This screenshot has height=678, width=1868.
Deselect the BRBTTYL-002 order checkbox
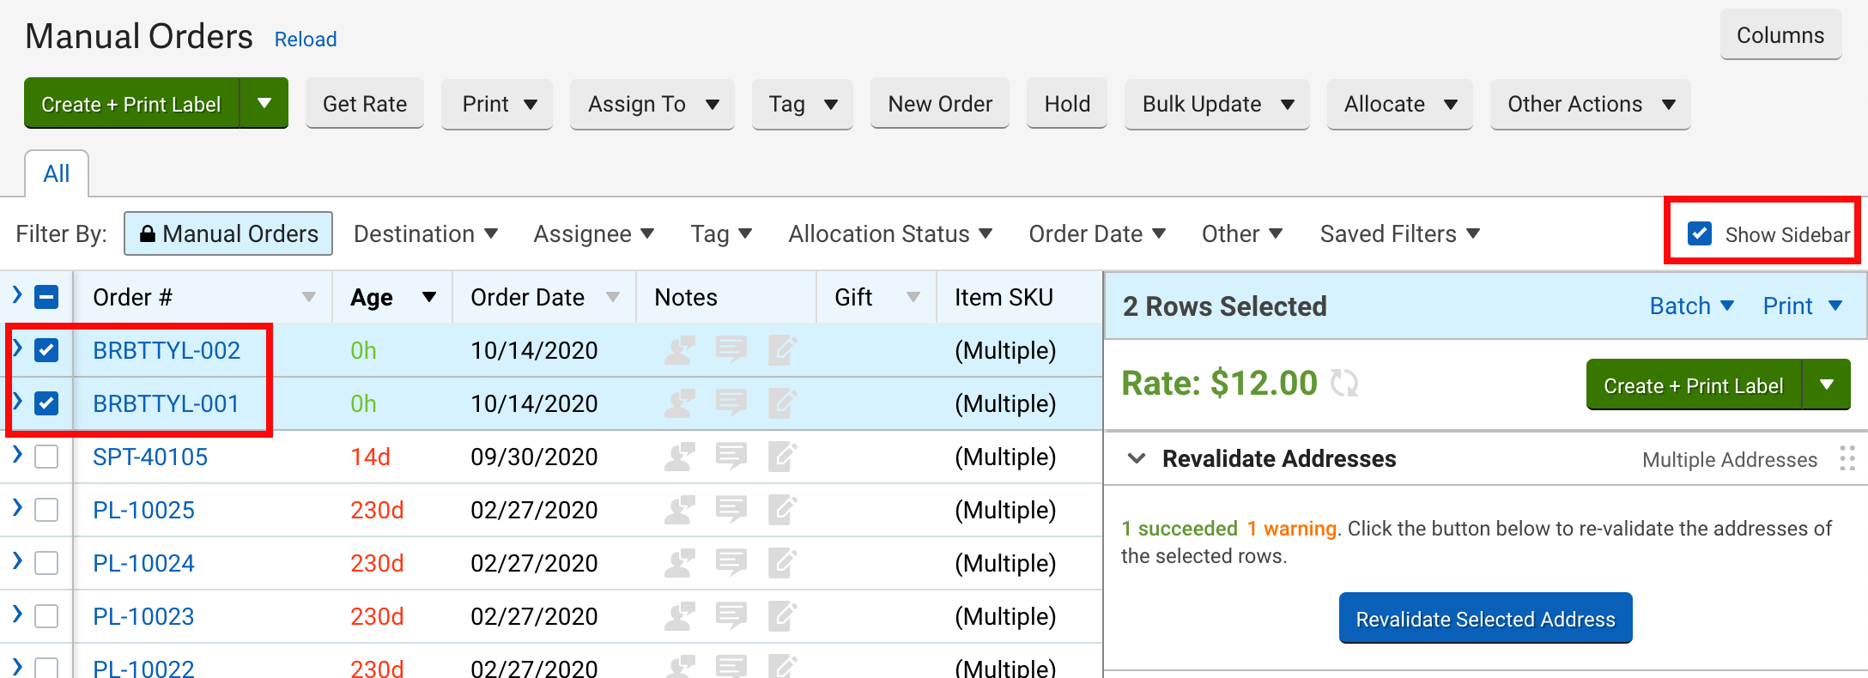(46, 350)
